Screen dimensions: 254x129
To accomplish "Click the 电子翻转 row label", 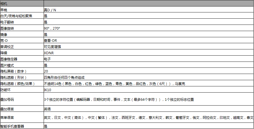I will coord(8,22).
